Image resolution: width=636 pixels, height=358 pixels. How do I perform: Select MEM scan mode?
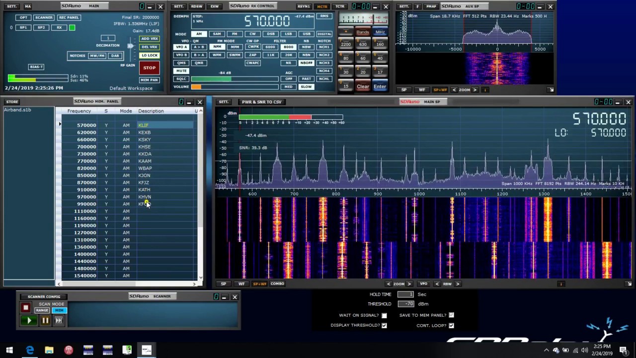pyautogui.click(x=59, y=310)
